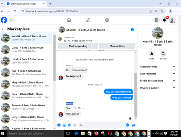This screenshot has width=181, height=137.
Task: Choose a GIF from the composer
Action: click(74, 125)
